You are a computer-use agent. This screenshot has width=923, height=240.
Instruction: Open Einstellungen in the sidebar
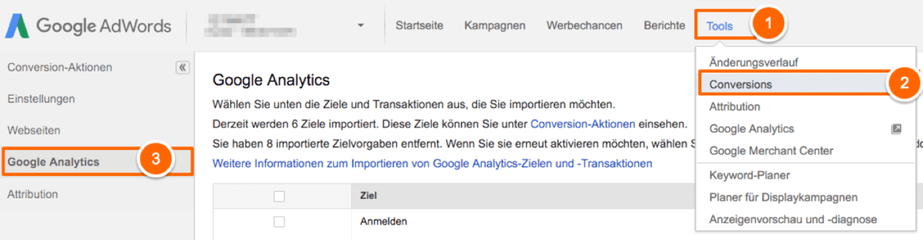coord(41,99)
